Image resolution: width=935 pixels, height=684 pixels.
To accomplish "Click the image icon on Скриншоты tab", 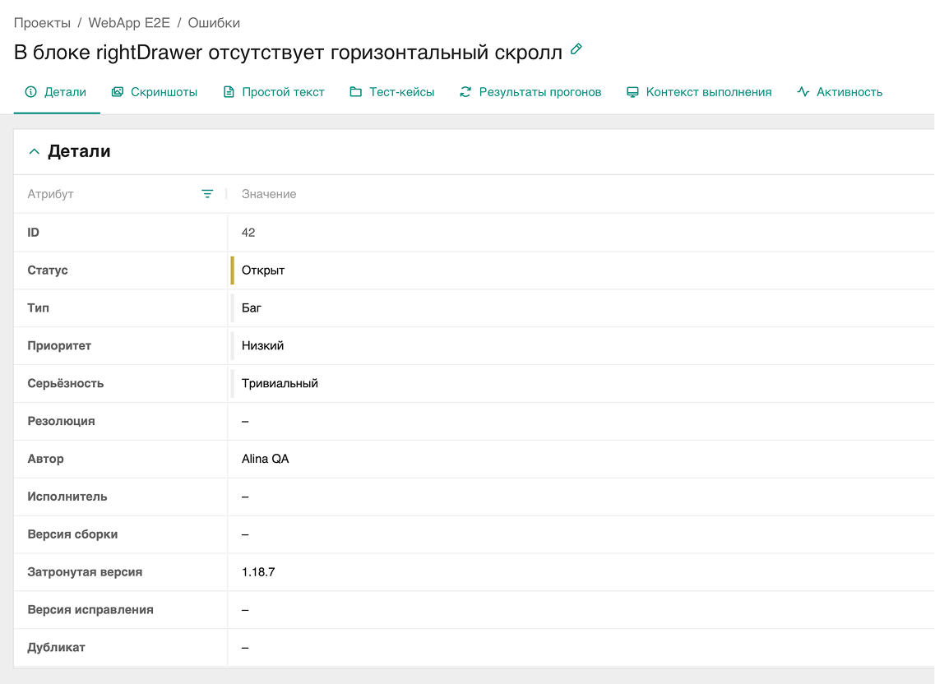I will click(118, 92).
